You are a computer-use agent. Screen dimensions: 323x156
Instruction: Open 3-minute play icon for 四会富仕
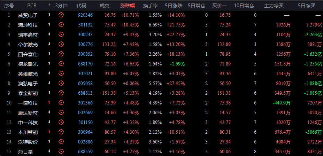61,54
